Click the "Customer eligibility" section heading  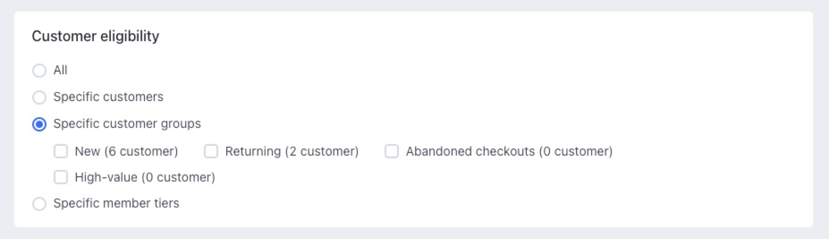pyautogui.click(x=96, y=36)
